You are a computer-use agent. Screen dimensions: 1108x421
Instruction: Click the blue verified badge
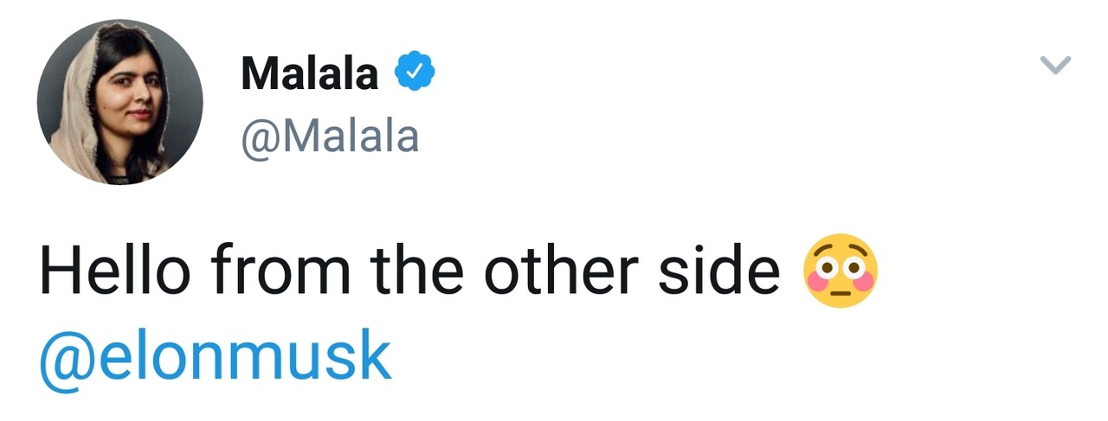[415, 73]
